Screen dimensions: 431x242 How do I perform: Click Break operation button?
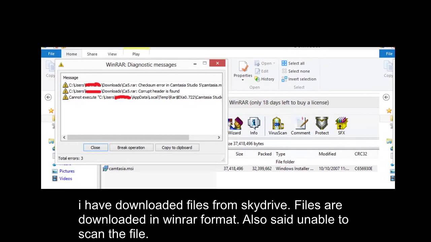(x=131, y=148)
